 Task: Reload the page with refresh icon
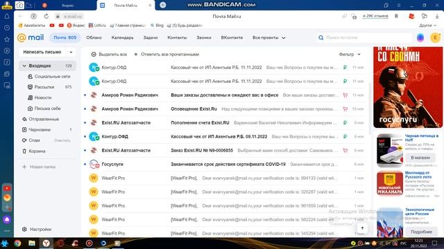46,17
